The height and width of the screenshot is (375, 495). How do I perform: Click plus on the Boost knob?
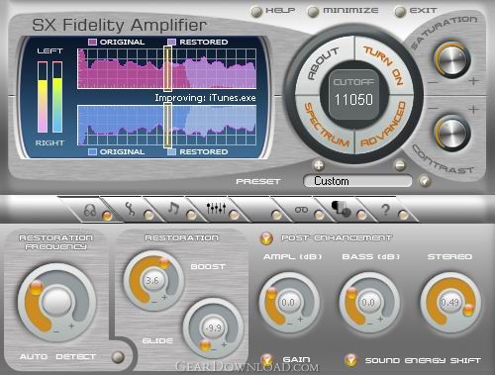click(x=164, y=297)
